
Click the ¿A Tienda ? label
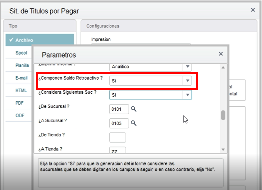[50, 149]
